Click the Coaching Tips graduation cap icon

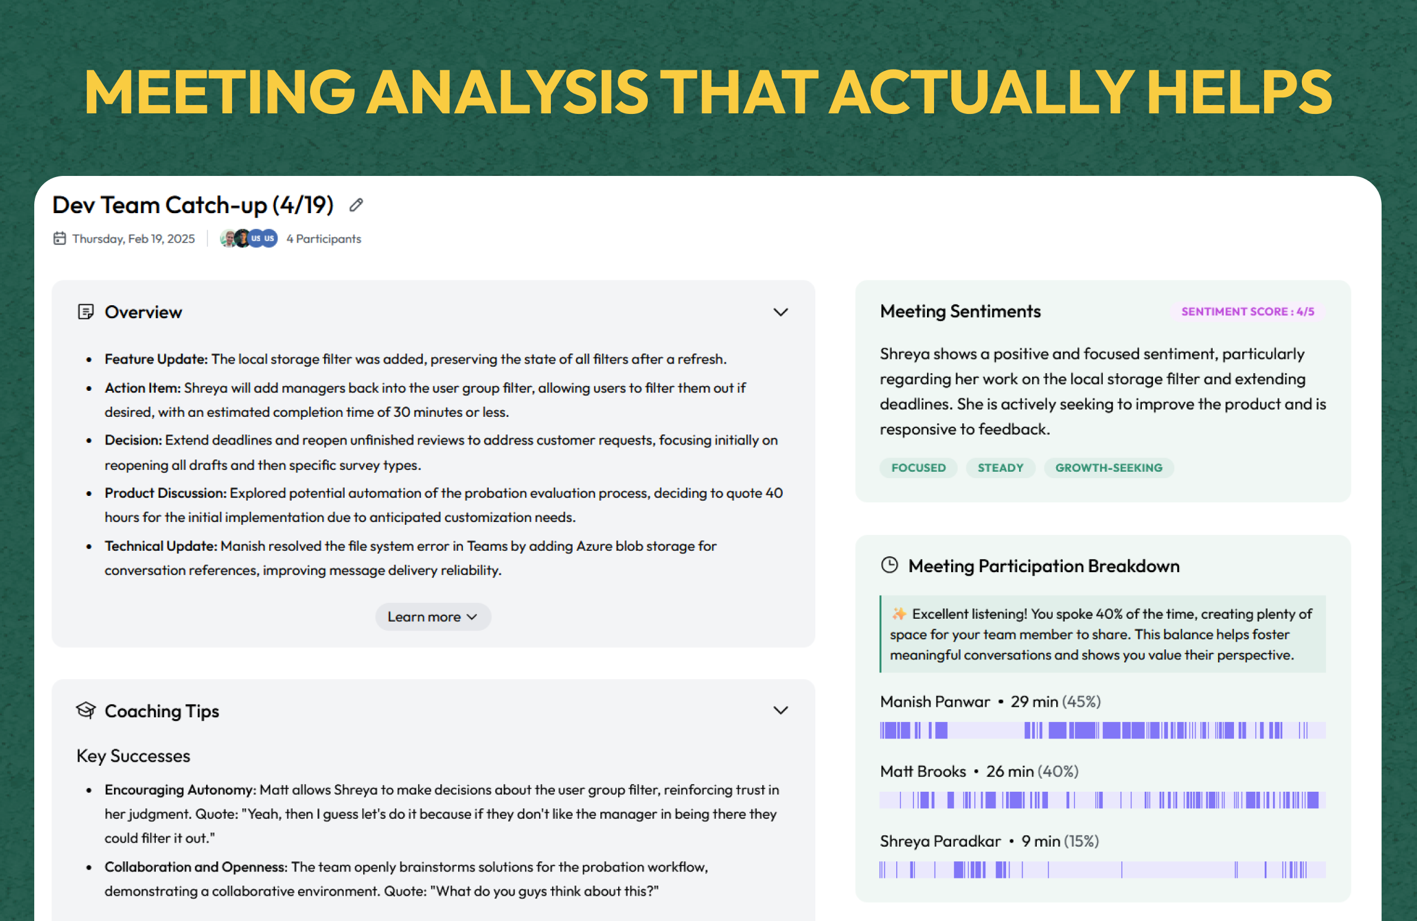[x=86, y=710]
